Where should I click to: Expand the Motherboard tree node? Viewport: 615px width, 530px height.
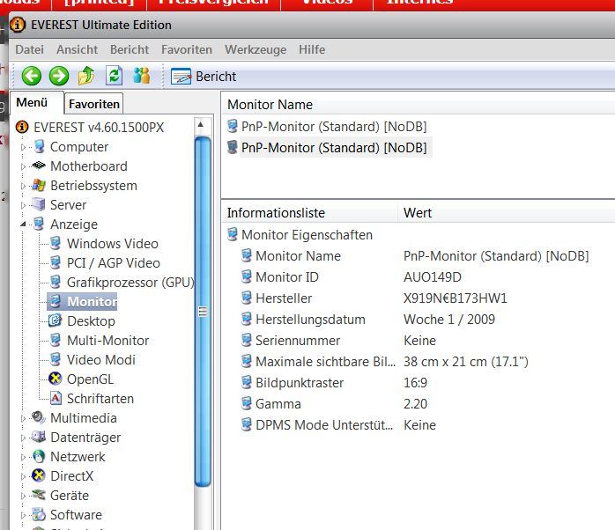(x=23, y=166)
